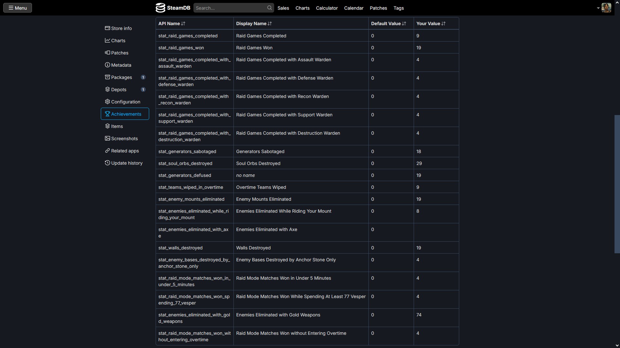Click the SteamDB logo
This screenshot has width=620, height=348.
[x=173, y=8]
